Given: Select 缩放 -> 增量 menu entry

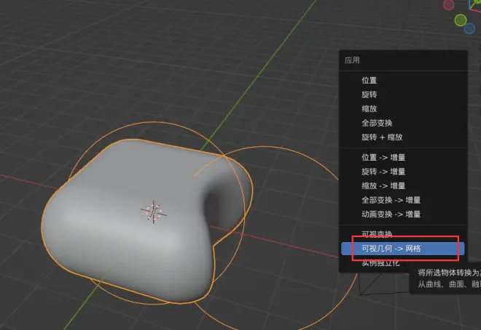Looking at the screenshot, I should pyautogui.click(x=403, y=185).
